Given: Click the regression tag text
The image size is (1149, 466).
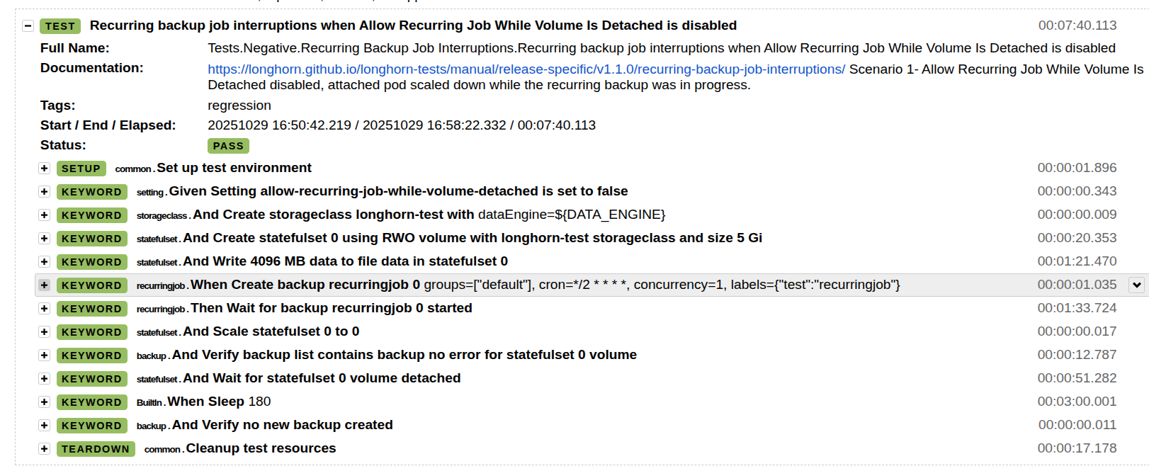Looking at the screenshot, I should tap(239, 105).
